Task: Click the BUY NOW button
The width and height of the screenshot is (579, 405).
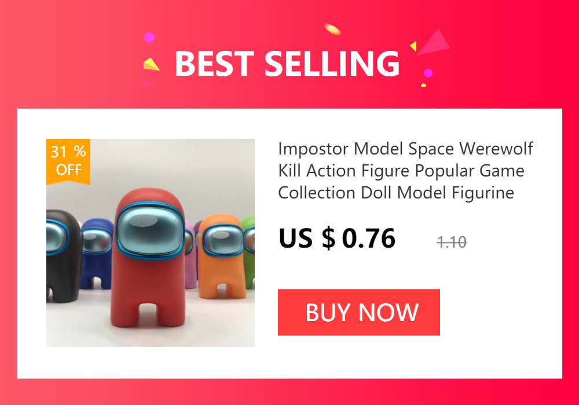Action: (x=358, y=312)
